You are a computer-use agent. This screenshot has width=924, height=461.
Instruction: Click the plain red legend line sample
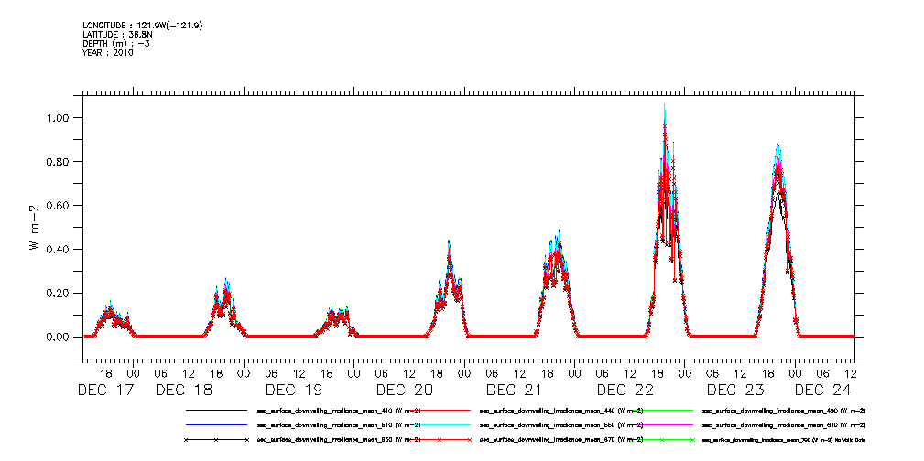click(439, 410)
